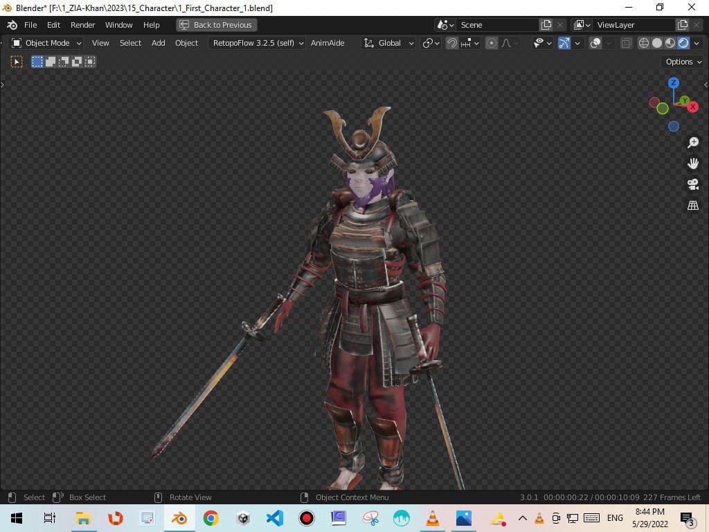Switch perspective/orthographic with grid icon
Viewport: 709px width, 532px height.
[x=692, y=205]
